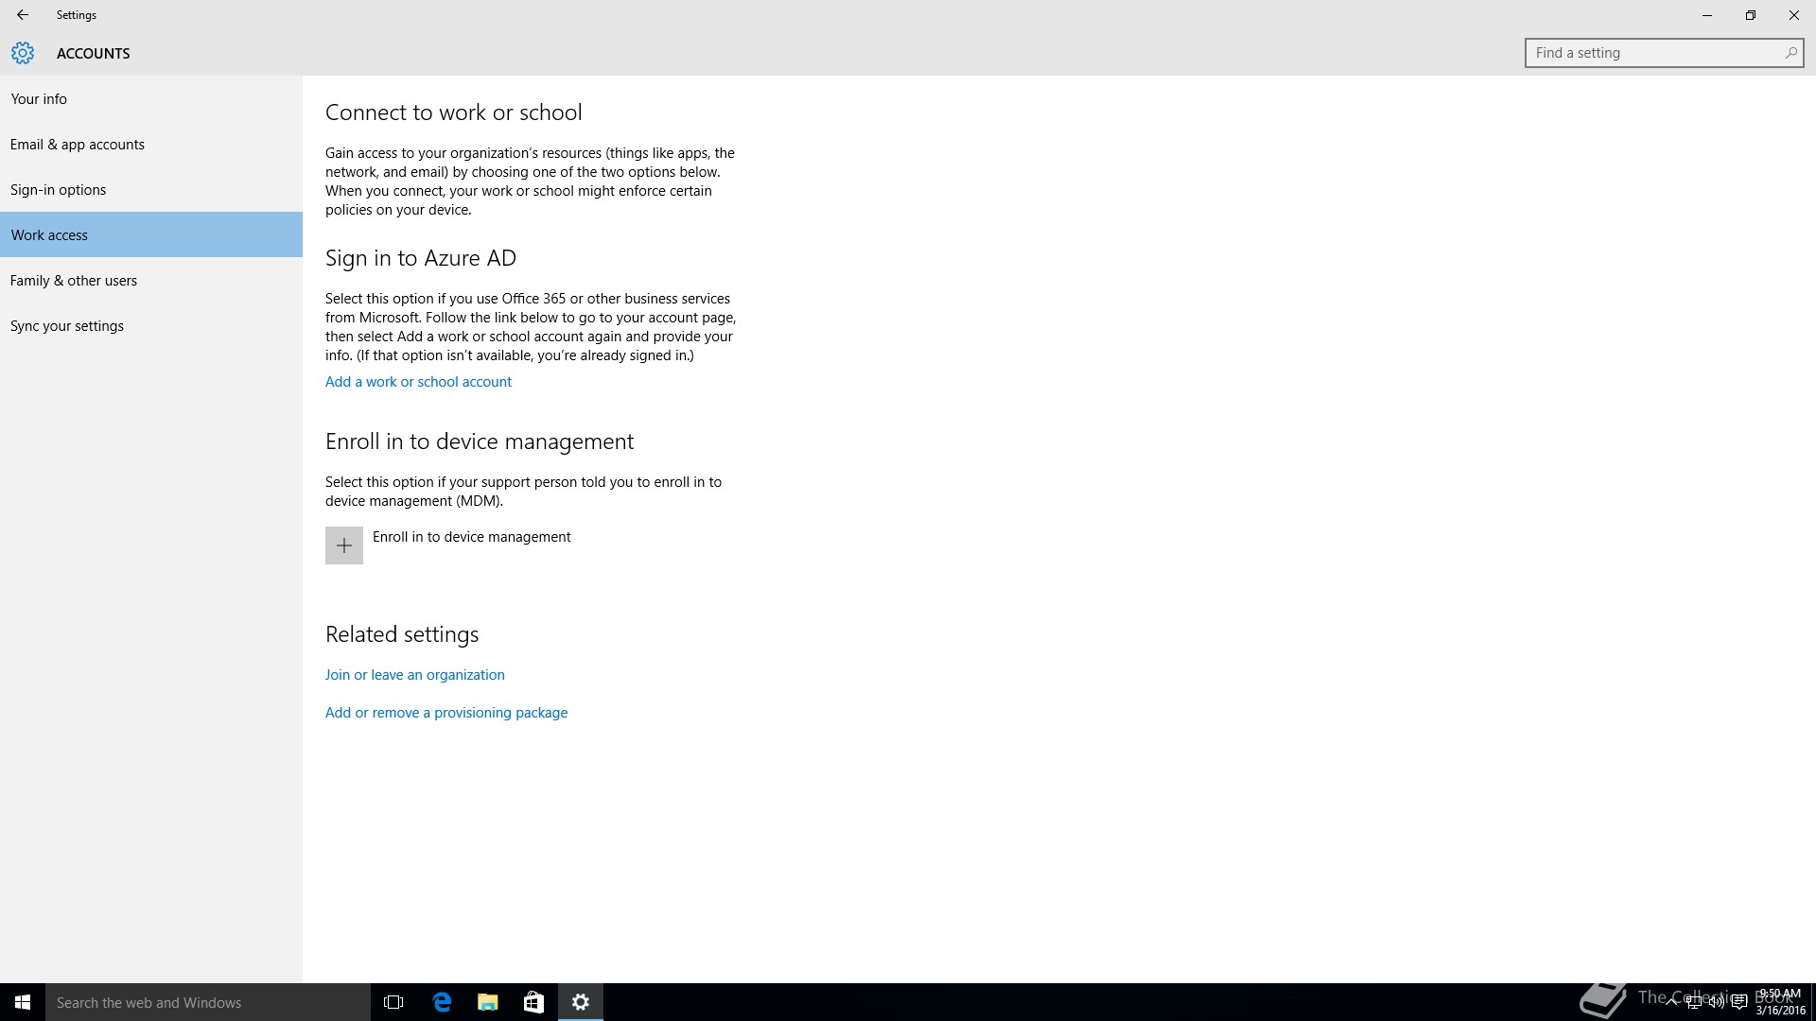Click the Find a setting search box
Viewport: 1816px width, 1021px height.
tap(1664, 53)
